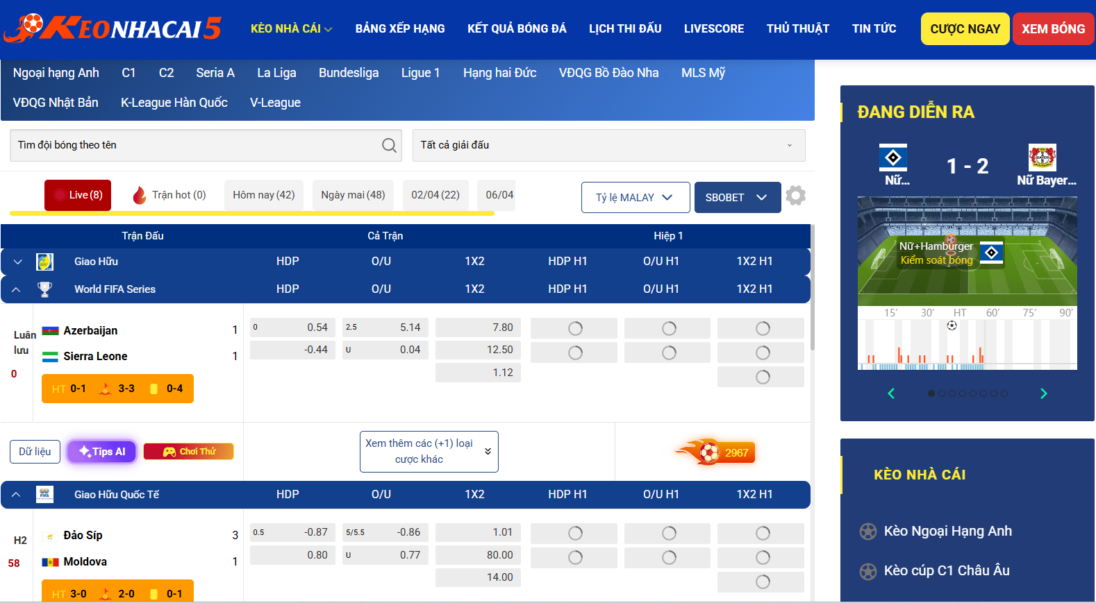Go to next live match arrow
This screenshot has width=1096, height=603.
1043,393
